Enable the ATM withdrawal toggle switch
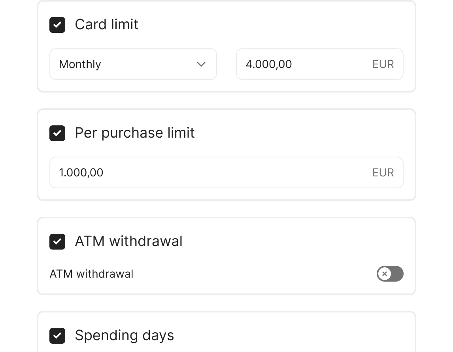This screenshot has width=453, height=352. [x=390, y=274]
